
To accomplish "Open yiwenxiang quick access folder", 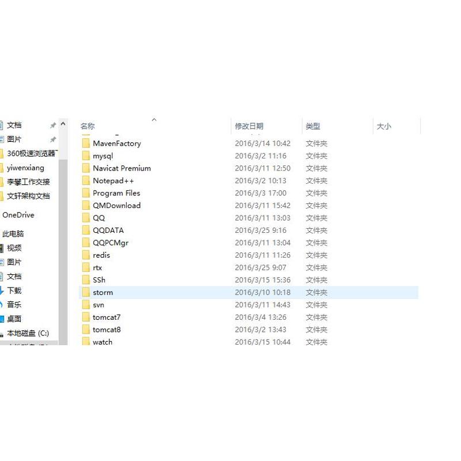I will [25, 168].
